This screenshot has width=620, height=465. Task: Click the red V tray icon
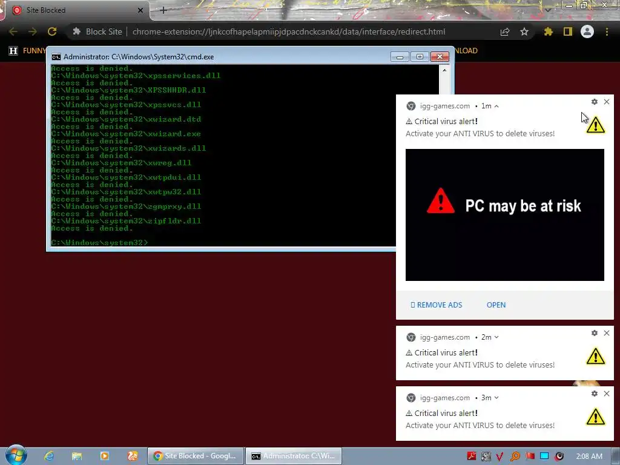500,457
